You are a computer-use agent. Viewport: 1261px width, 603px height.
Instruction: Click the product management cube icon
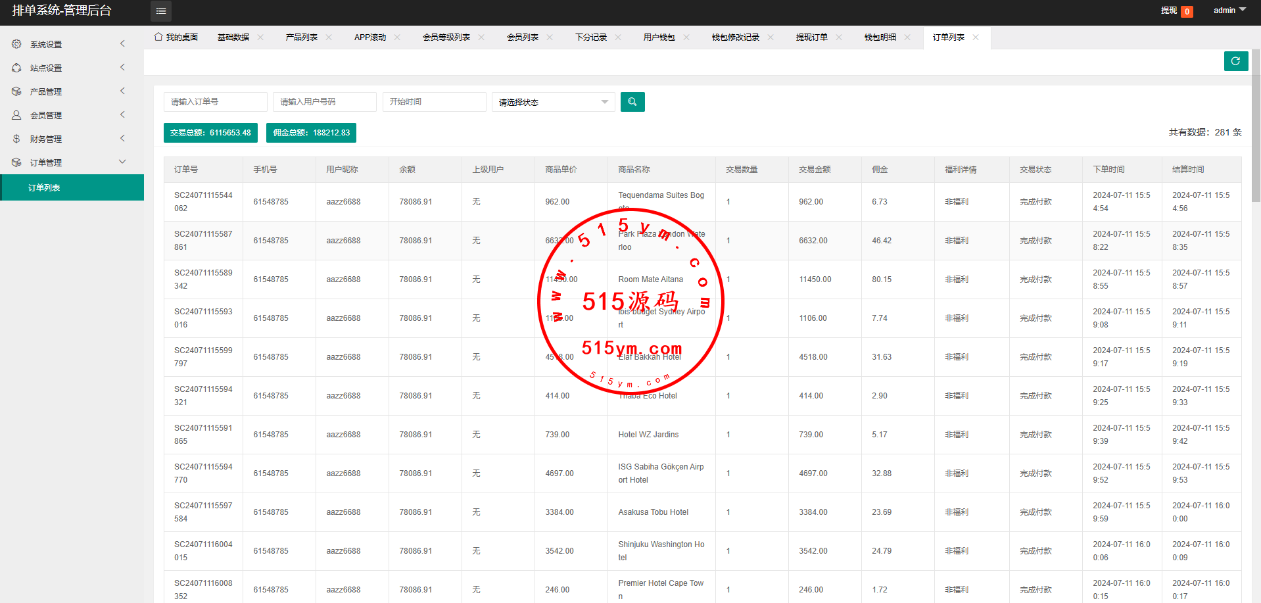click(16, 91)
